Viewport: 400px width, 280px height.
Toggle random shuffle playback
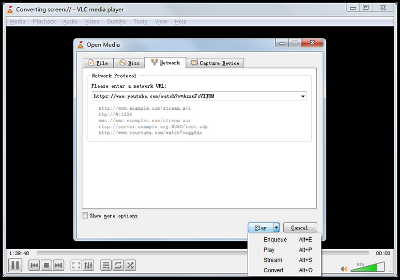tap(130, 266)
